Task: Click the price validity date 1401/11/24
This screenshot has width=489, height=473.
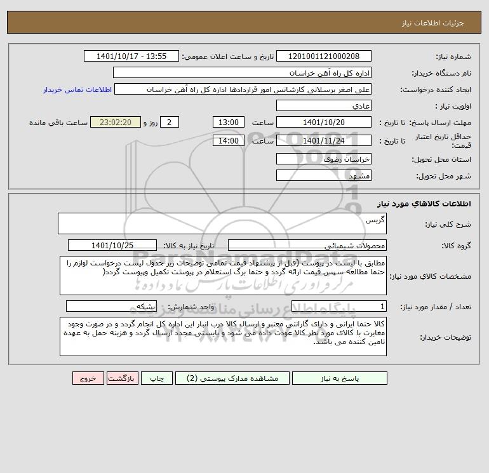Action: click(324, 140)
